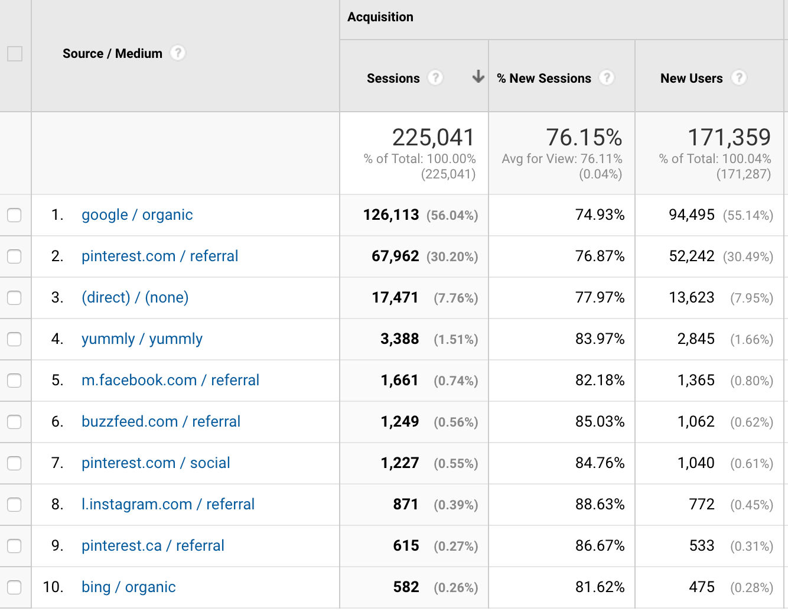
Task: Open the pinterest.com / social link
Action: click(x=156, y=463)
